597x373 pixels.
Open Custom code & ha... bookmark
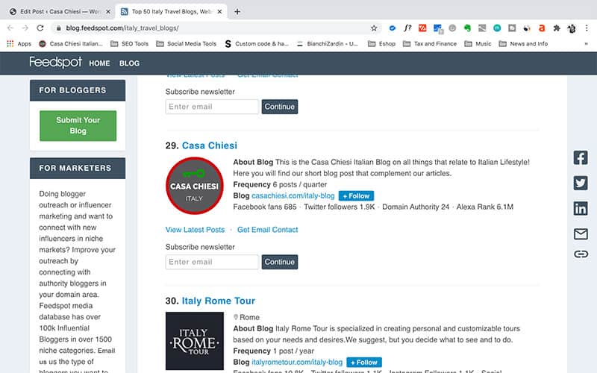click(257, 44)
